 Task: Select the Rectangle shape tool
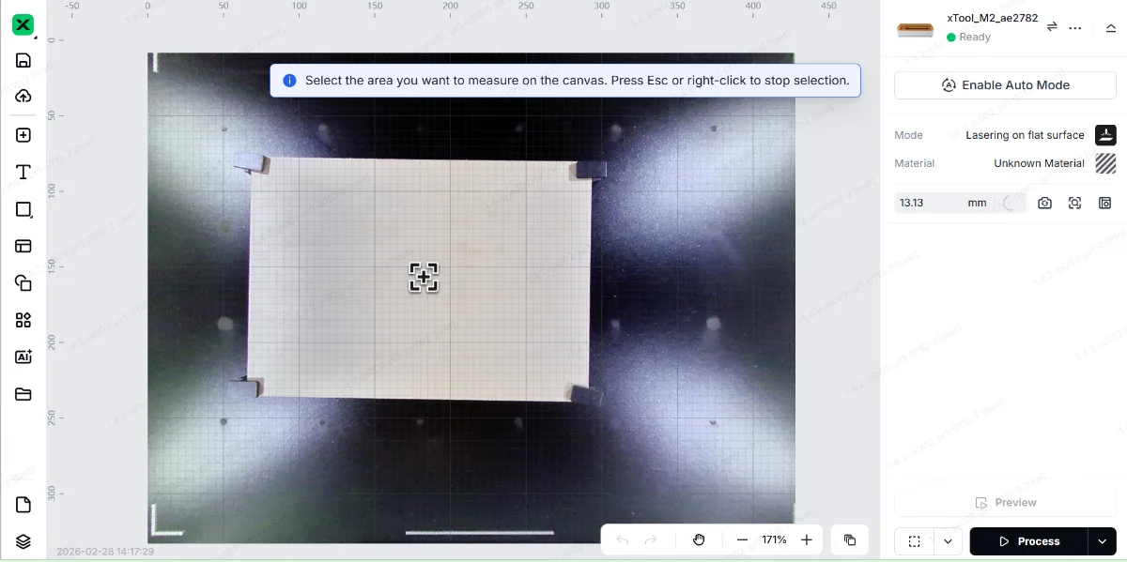coord(23,209)
